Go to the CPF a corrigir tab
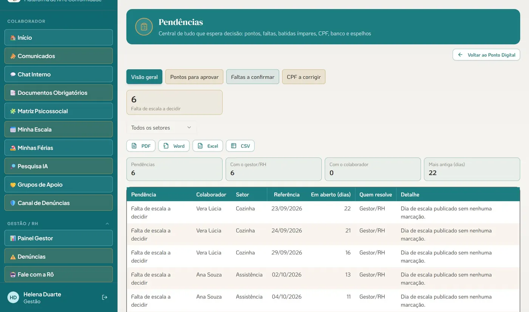 pos(304,77)
